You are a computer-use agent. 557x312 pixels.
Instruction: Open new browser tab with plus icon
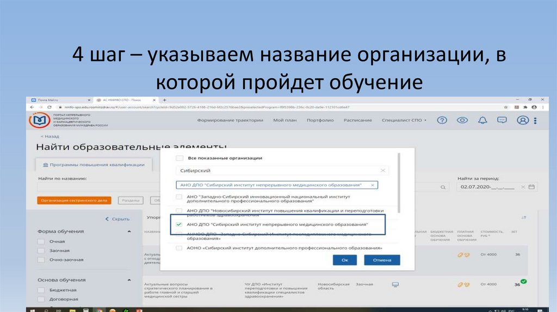(164, 100)
